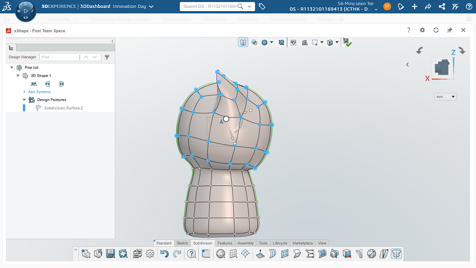Open the mm units dropdown

[445, 97]
